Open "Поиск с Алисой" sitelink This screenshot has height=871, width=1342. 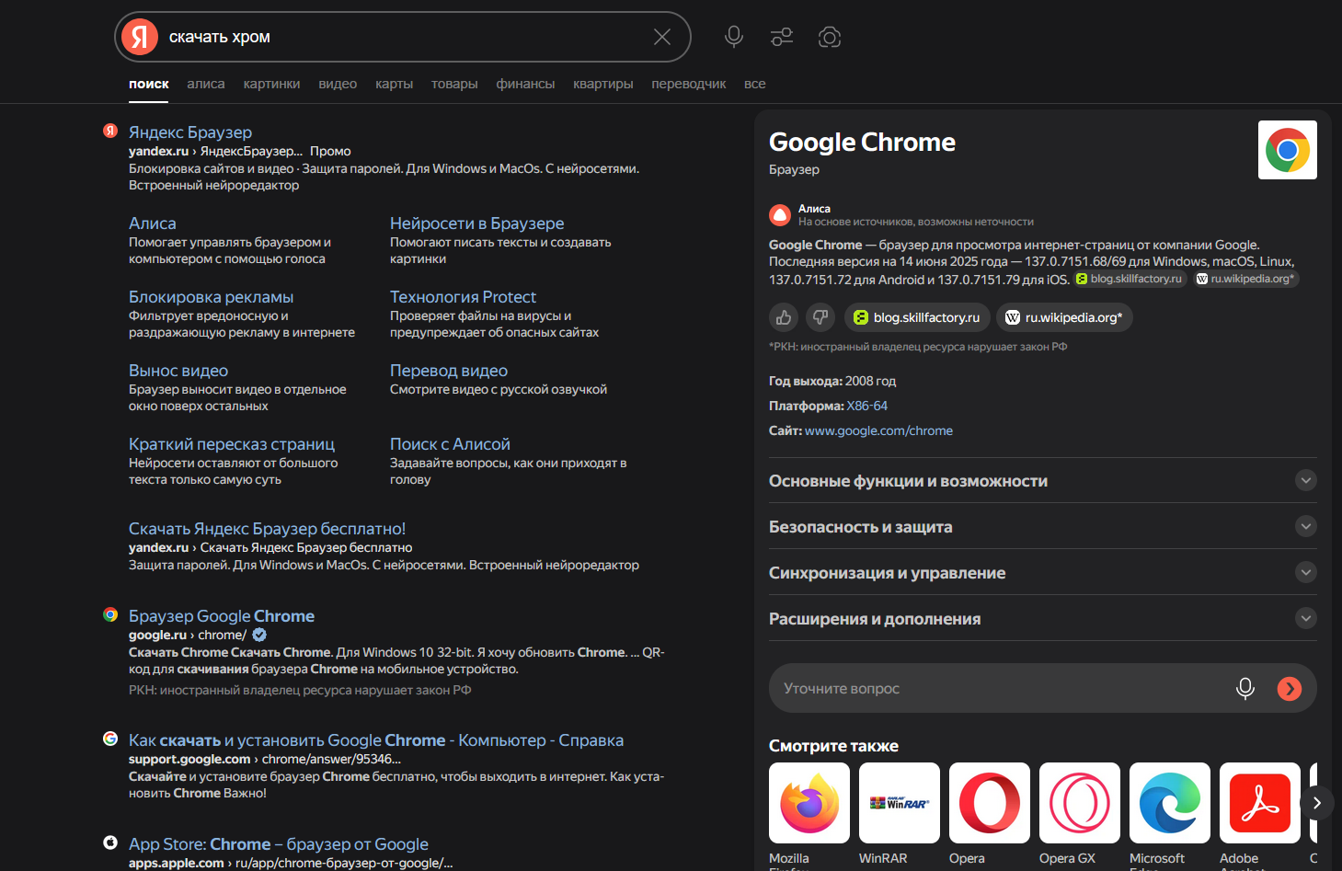tap(450, 444)
